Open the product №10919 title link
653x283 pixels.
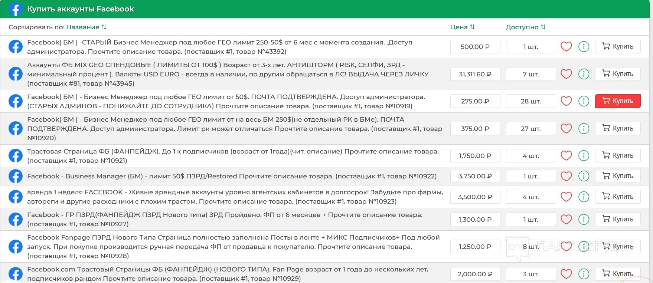point(226,101)
